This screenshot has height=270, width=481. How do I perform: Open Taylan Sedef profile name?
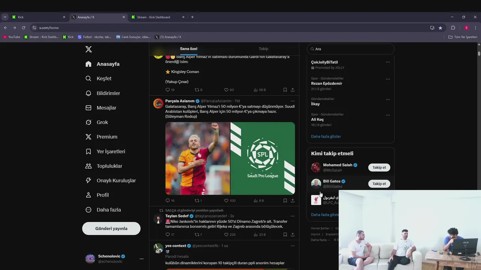point(177,216)
